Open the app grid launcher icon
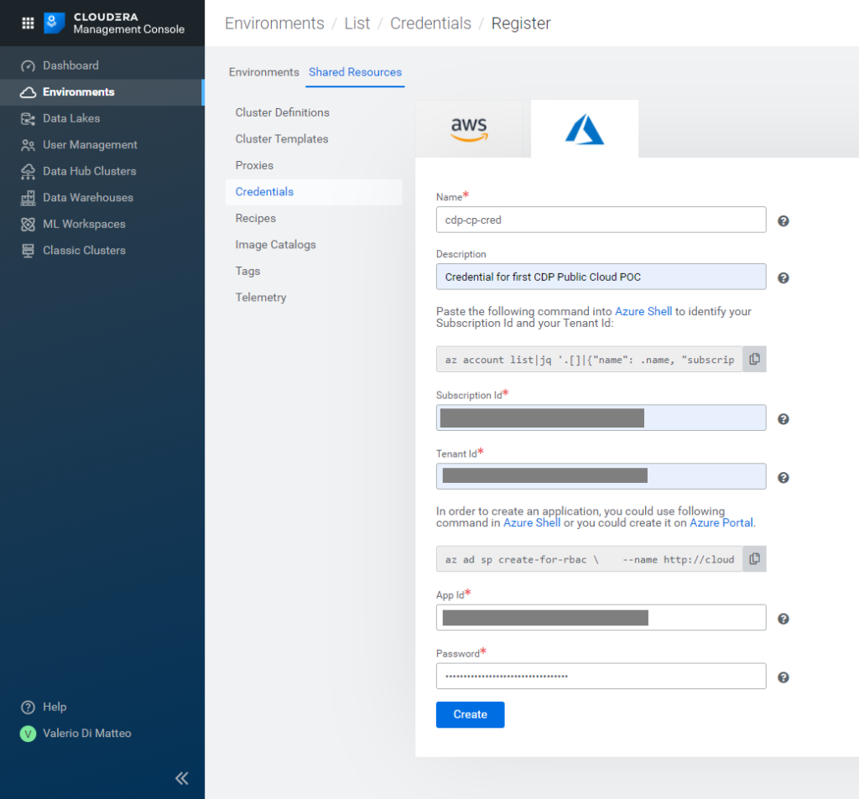Image resolution: width=859 pixels, height=799 pixels. point(28,23)
